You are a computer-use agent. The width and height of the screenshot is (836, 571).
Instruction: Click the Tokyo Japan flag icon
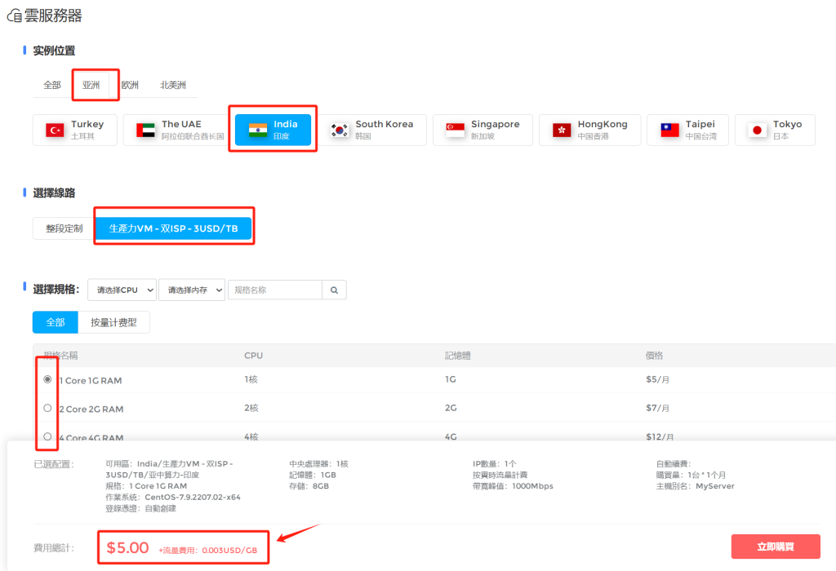tap(757, 130)
